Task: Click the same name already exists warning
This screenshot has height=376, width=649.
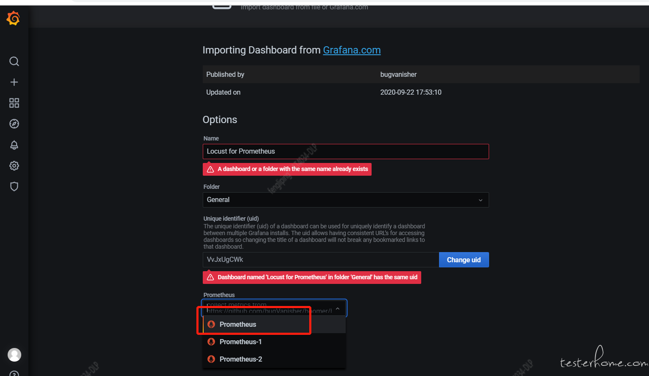Action: (287, 169)
